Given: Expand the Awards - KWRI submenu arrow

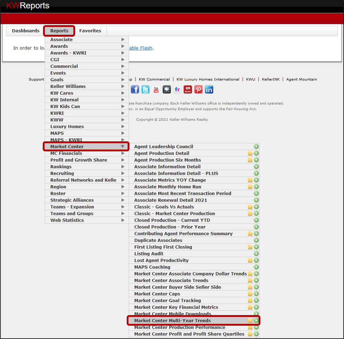Looking at the screenshot, I should point(123,53).
